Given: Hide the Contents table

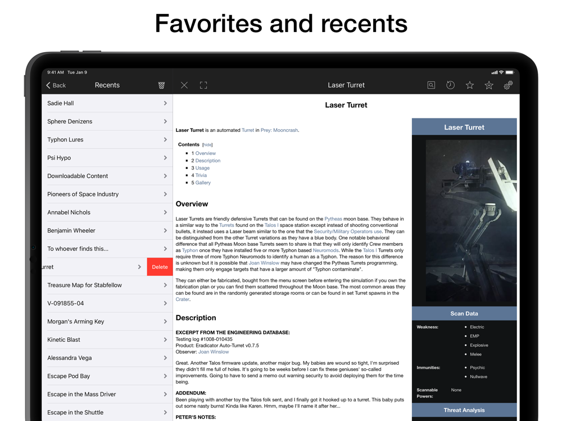Looking at the screenshot, I should click(x=207, y=145).
